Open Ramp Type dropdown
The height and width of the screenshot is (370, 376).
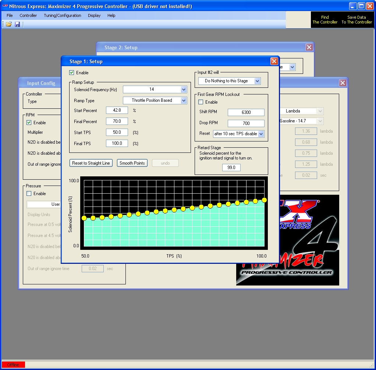pos(184,101)
